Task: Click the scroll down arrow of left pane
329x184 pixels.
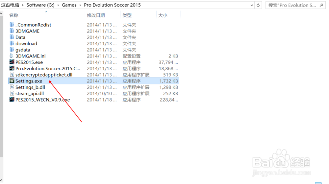Action: (1, 180)
